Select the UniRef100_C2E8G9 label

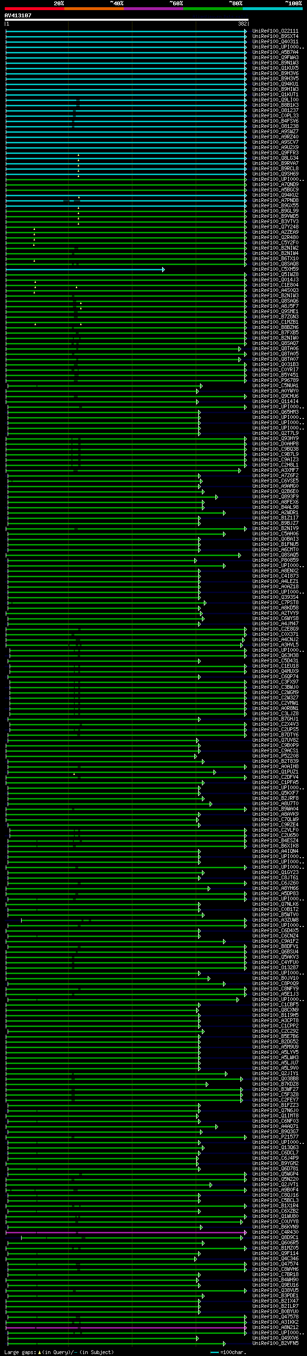(275, 629)
